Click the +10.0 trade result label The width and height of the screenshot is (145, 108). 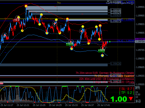[x=101, y=50]
